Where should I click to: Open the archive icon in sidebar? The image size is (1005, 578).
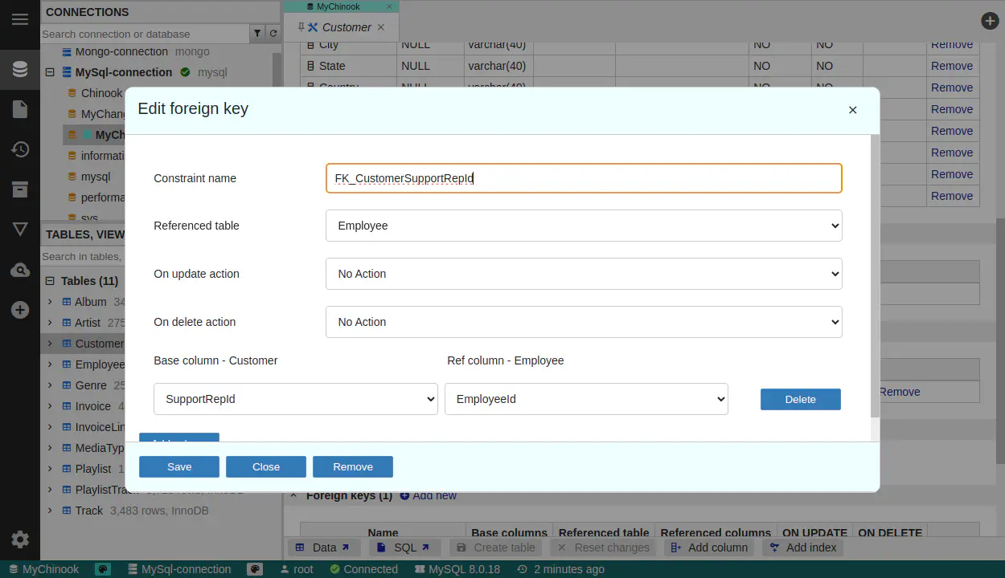click(x=20, y=189)
